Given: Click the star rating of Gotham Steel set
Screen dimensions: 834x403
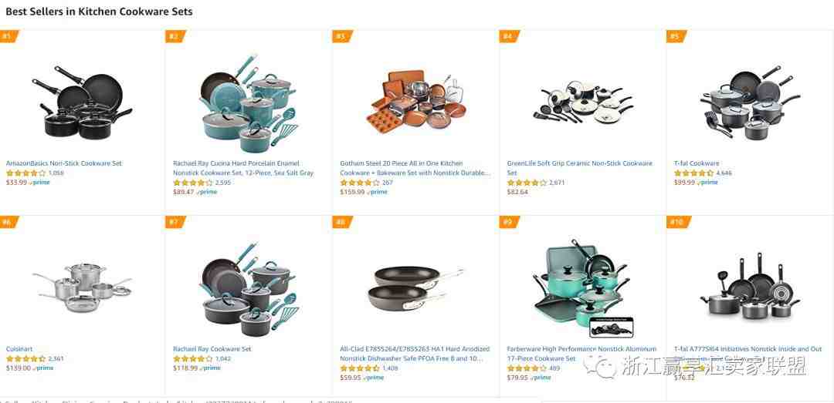Looking at the screenshot, I should 360,183.
